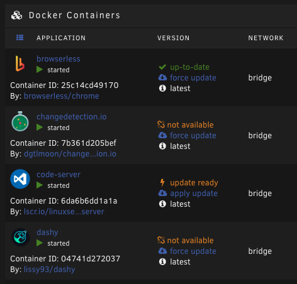Click the green play icon under browserless

pos(40,70)
